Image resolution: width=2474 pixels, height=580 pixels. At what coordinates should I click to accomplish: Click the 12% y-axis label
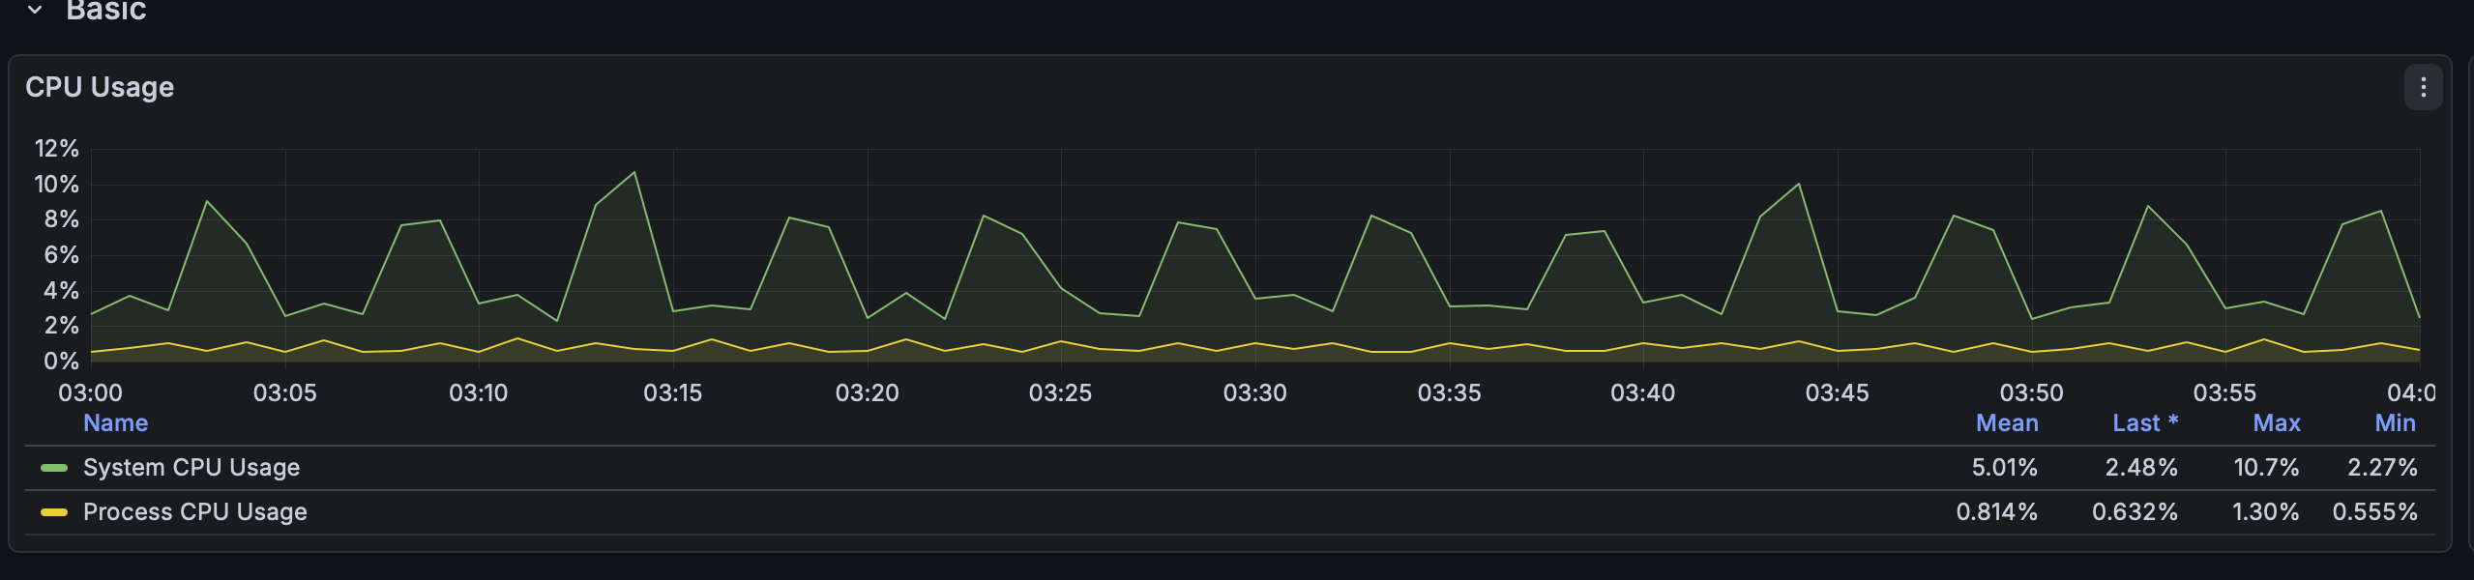(x=56, y=149)
